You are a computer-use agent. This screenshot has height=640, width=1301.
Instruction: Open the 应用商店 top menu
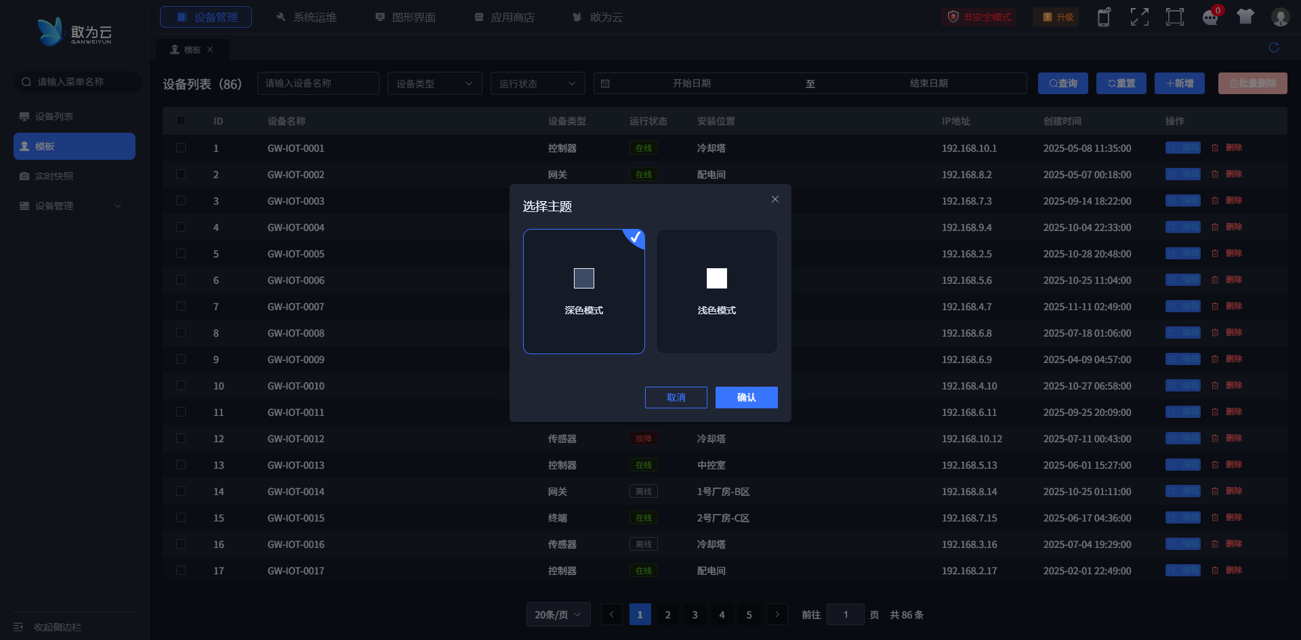504,17
